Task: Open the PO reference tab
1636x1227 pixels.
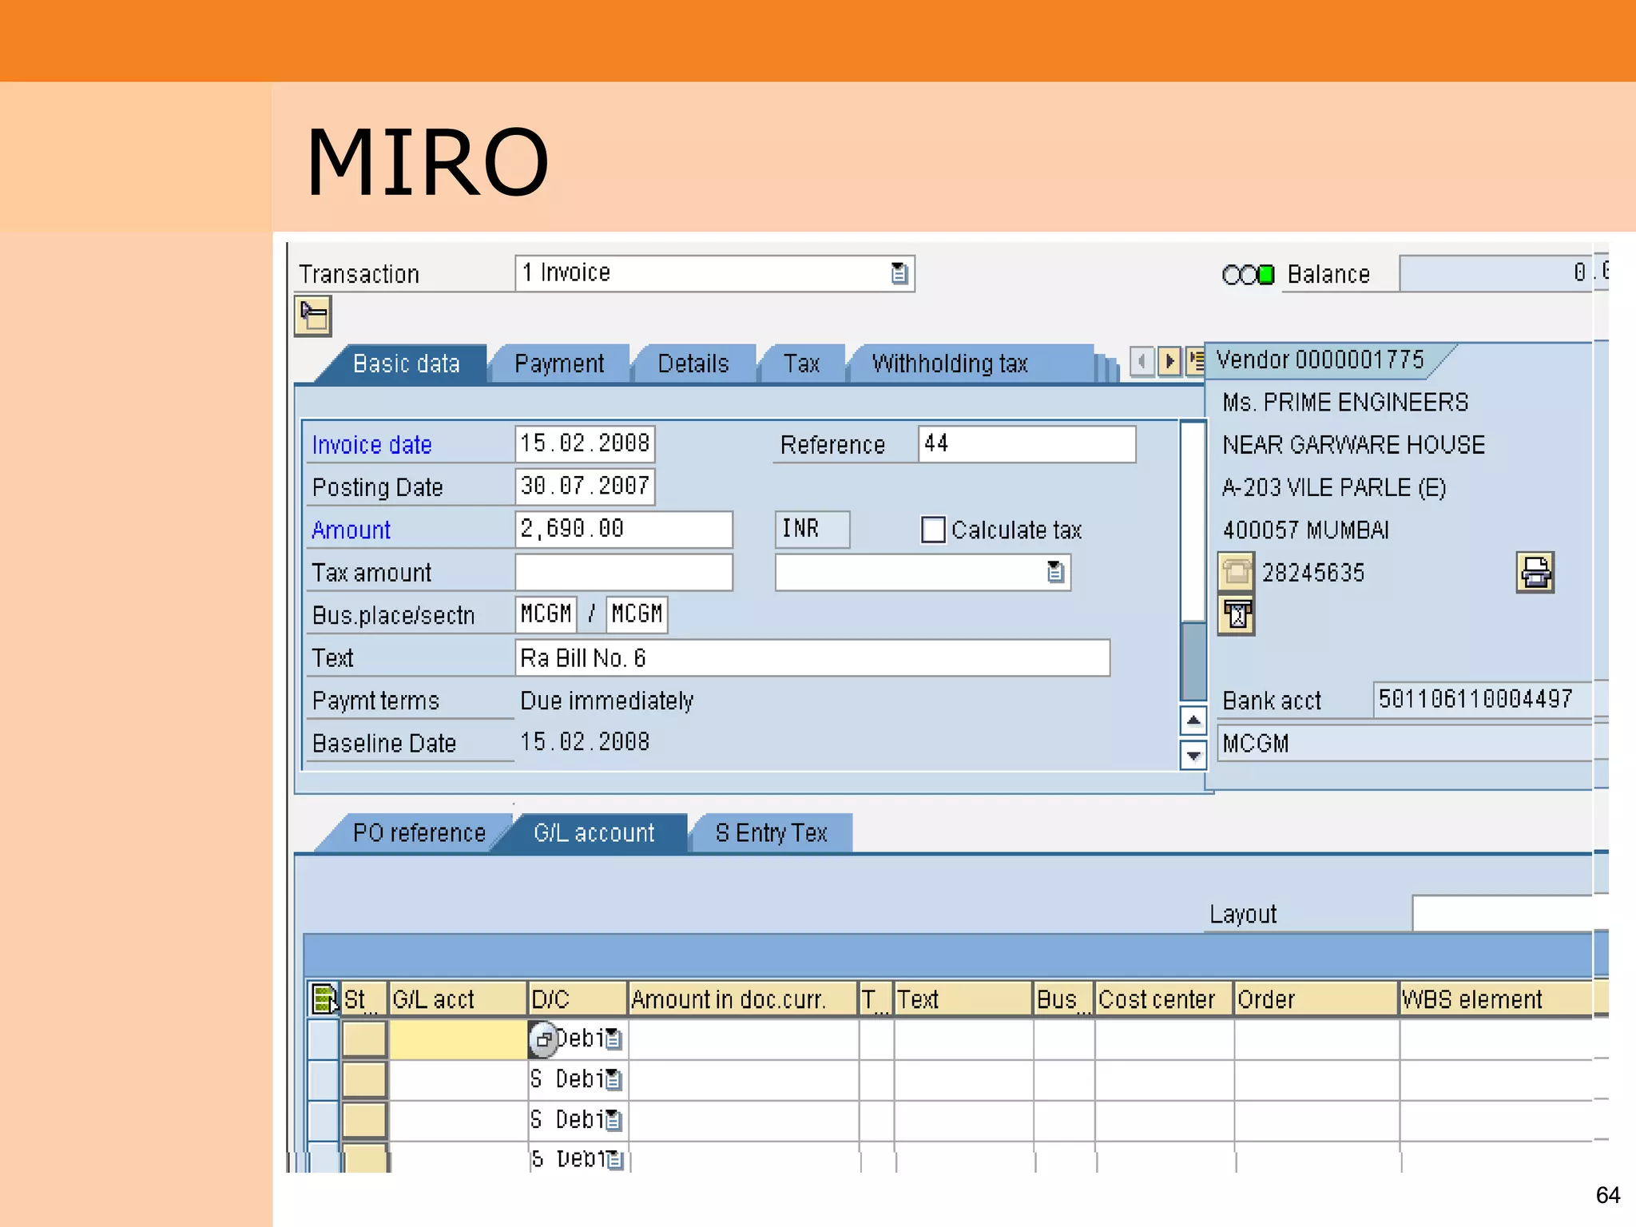Action: tap(419, 833)
